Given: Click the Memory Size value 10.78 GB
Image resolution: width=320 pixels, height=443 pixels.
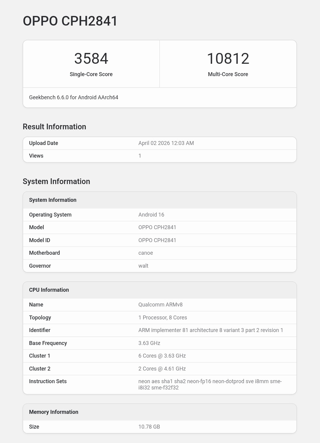Looking at the screenshot, I should [x=149, y=426].
